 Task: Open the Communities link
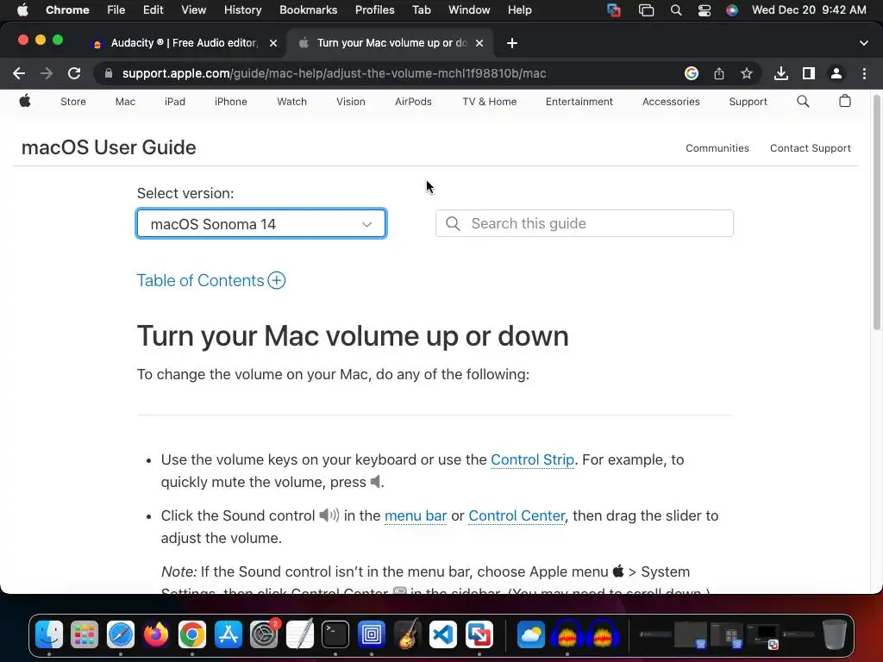point(717,148)
